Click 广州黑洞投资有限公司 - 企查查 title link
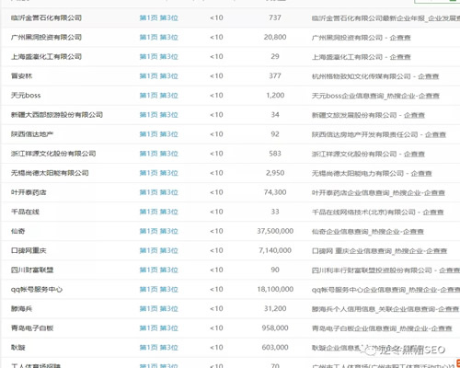The image size is (460, 368). click(362, 38)
